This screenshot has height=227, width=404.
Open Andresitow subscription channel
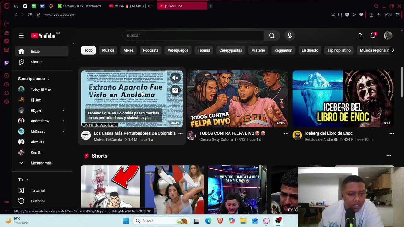coord(42,121)
